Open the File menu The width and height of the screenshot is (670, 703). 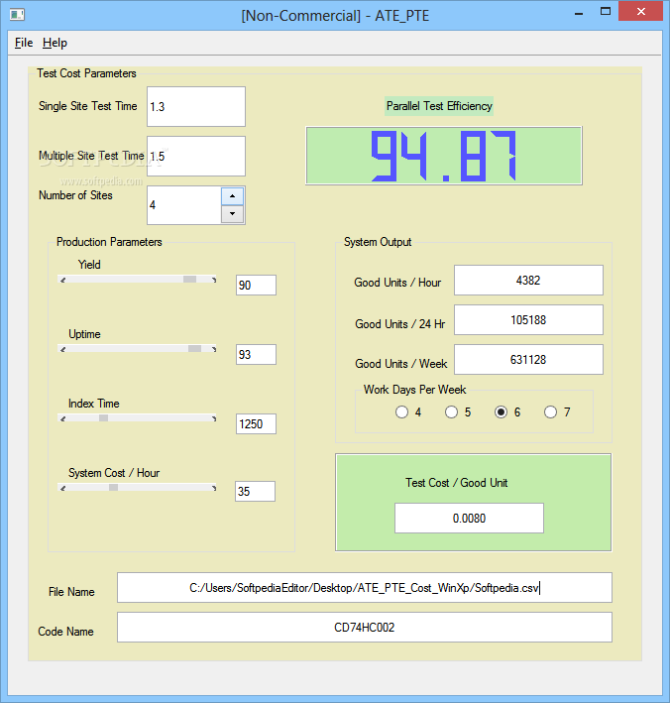click(x=24, y=43)
